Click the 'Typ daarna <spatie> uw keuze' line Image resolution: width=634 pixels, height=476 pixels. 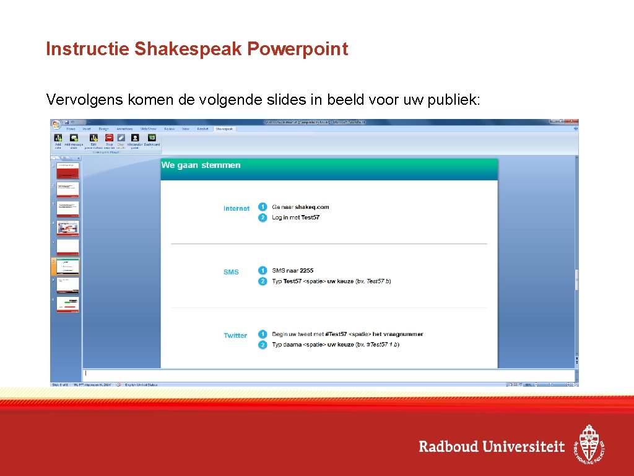336,345
